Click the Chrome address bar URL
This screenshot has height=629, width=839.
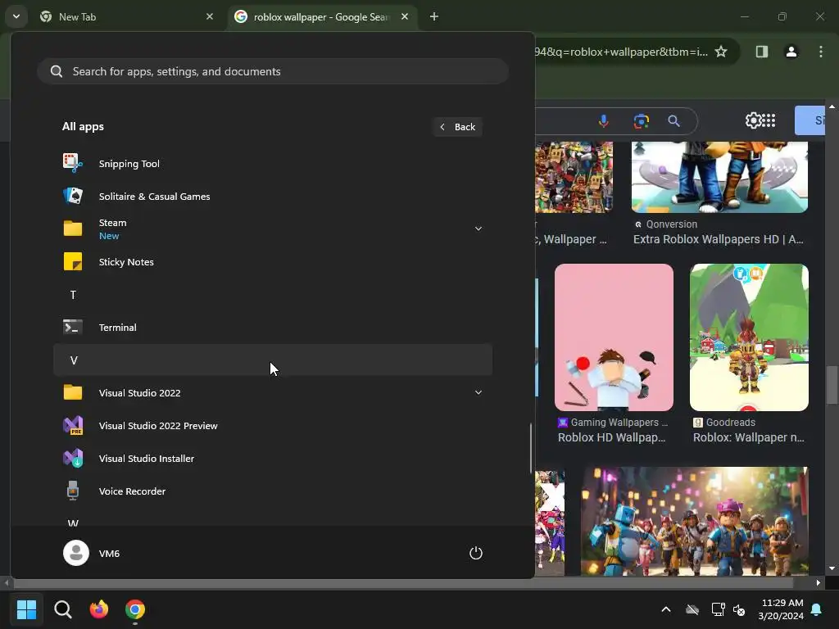[621, 52]
